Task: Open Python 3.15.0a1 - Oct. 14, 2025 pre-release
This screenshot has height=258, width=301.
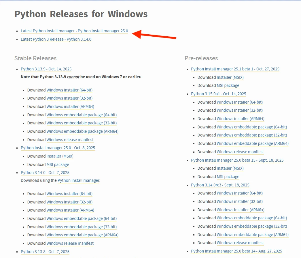Action: (218, 94)
